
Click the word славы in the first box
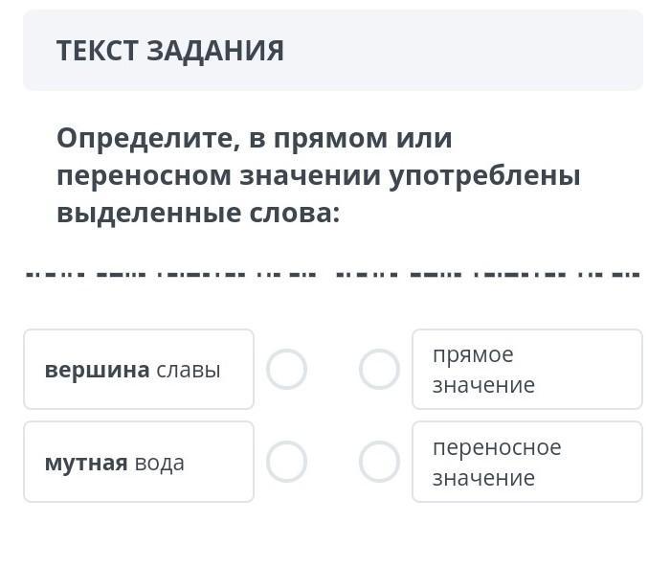pos(189,370)
